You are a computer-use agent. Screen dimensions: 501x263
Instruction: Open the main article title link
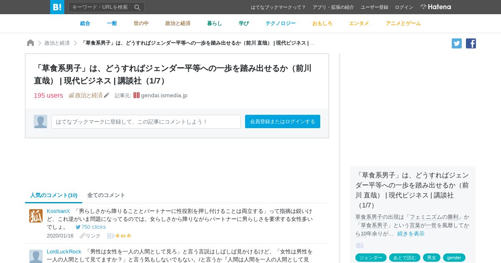173,74
